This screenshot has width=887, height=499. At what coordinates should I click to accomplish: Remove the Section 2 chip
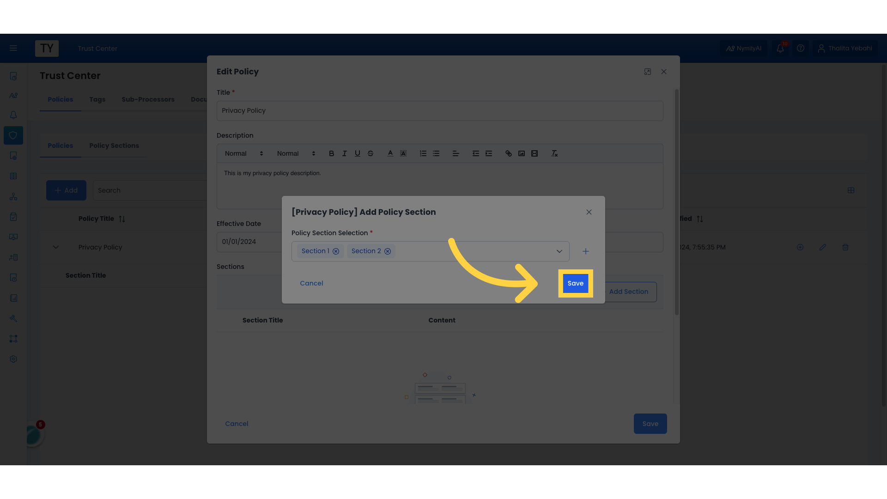(x=388, y=251)
